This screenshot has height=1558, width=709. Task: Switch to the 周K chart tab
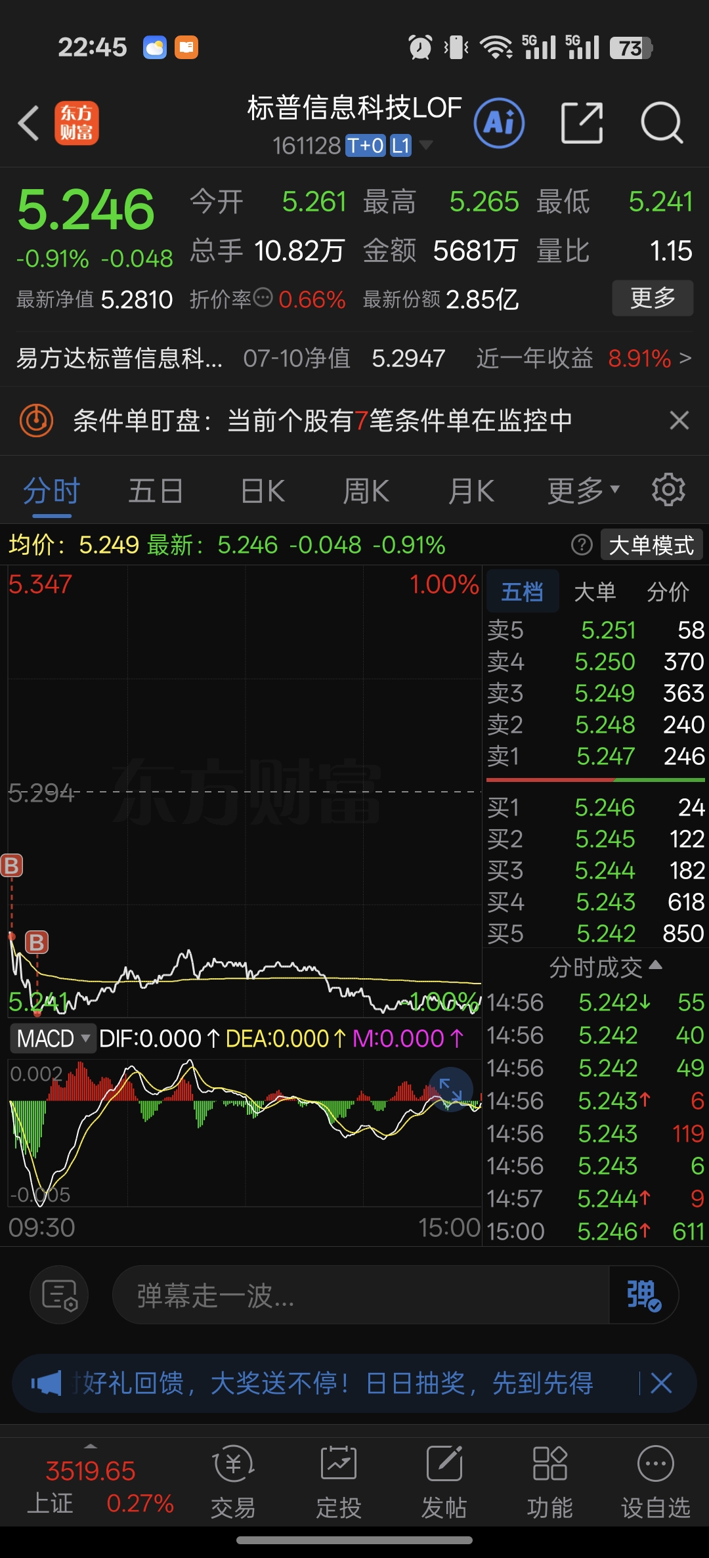(366, 491)
